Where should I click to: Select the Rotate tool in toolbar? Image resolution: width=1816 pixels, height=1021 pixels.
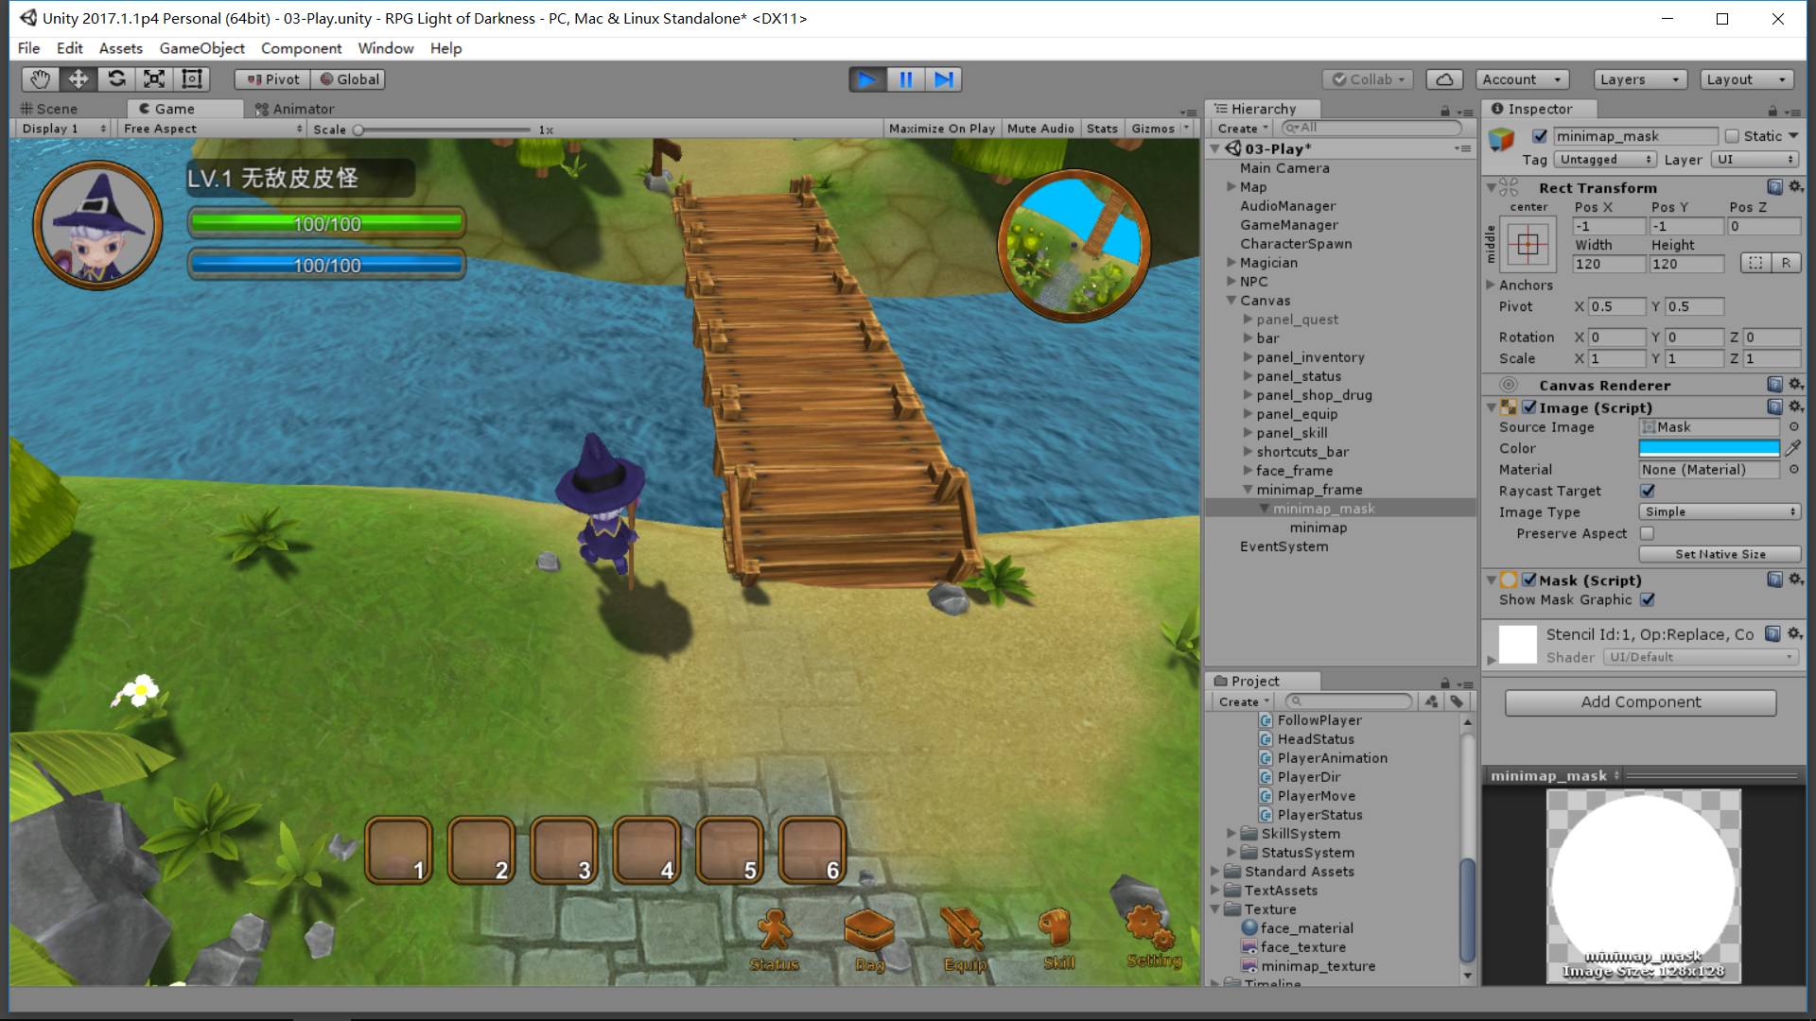coord(116,79)
